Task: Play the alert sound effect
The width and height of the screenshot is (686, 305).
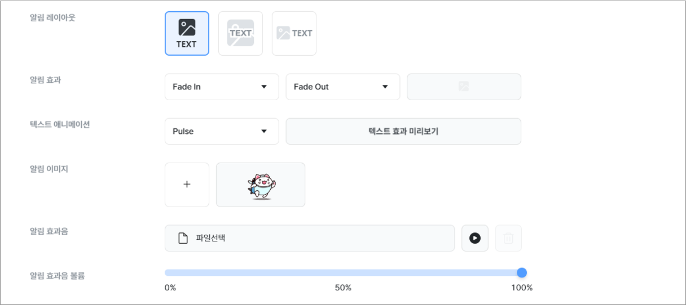Action: click(x=475, y=238)
